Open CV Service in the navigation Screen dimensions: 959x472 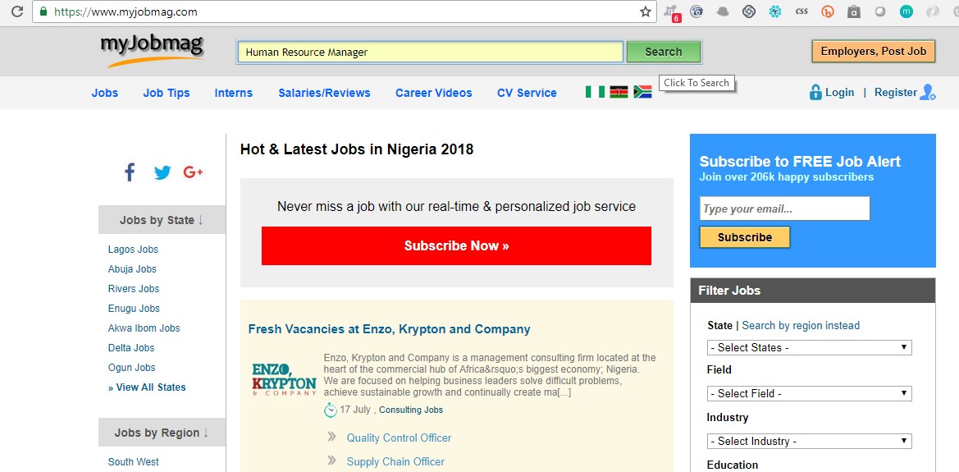[527, 93]
